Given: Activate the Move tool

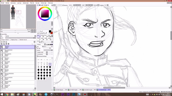Looking at the screenshot, I should point(38,33).
